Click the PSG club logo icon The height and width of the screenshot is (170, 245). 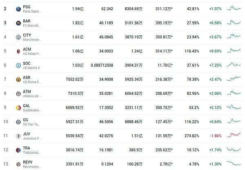[x=18, y=9]
